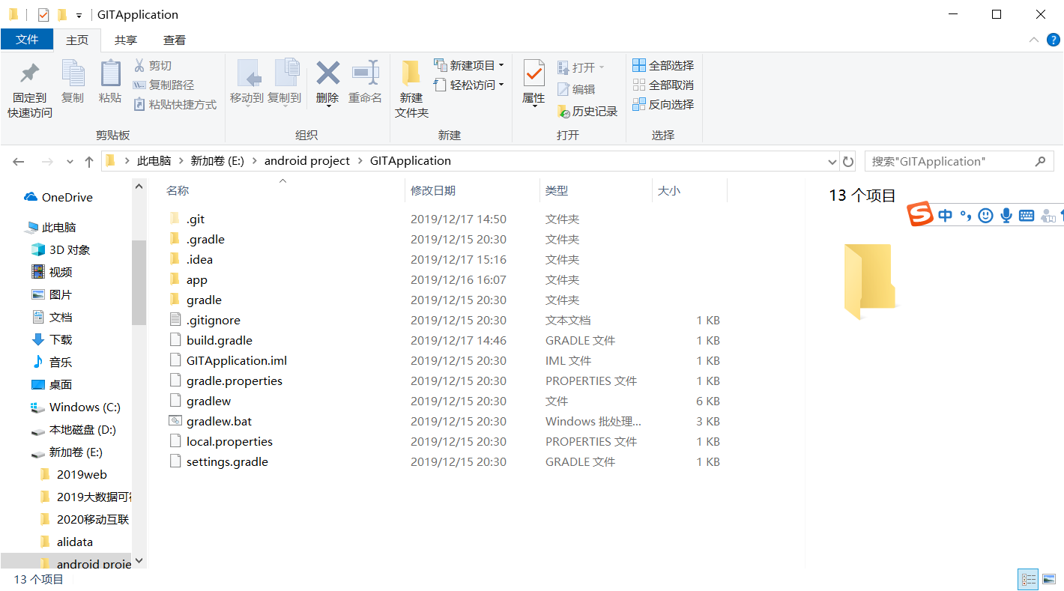Image resolution: width=1064 pixels, height=591 pixels.
Task: Click the Sogou emoji face icon
Action: [986, 216]
